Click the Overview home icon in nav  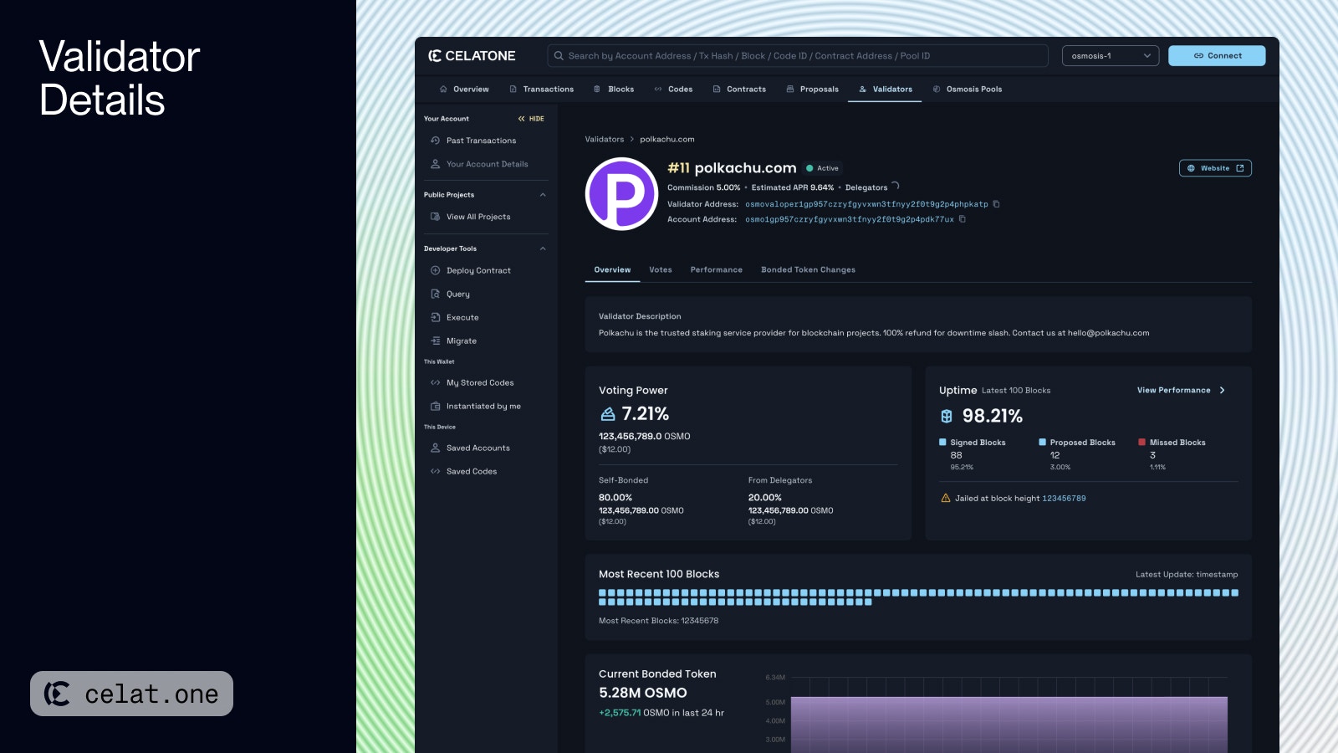(x=443, y=89)
